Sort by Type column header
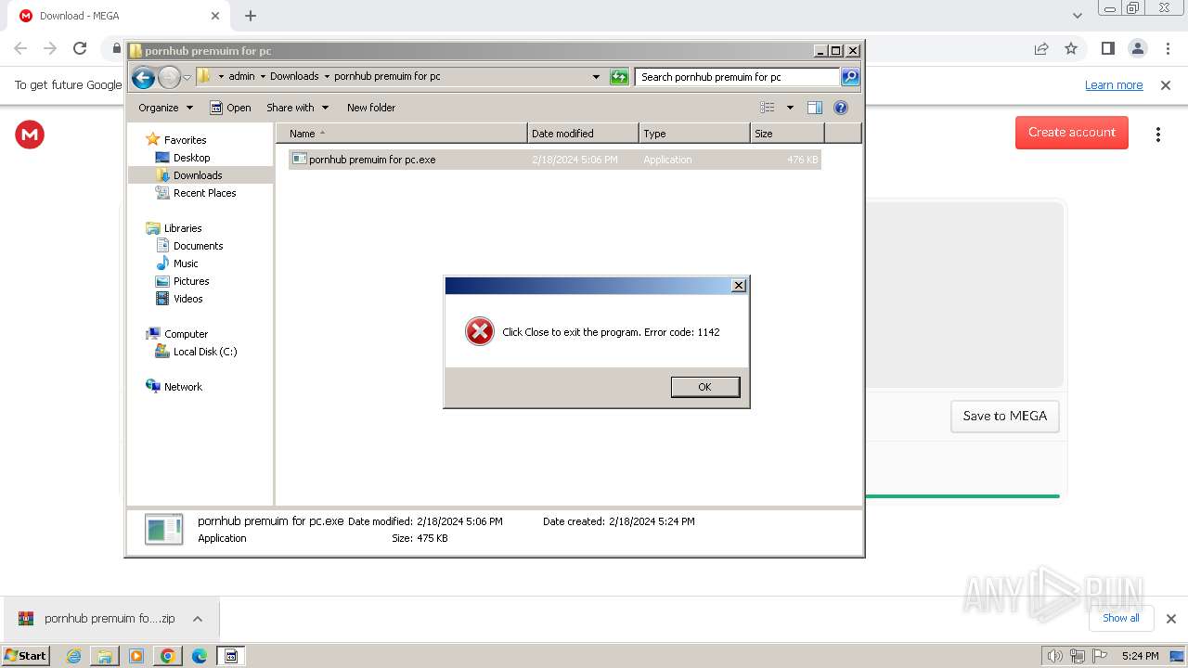1188x668 pixels. pos(694,134)
